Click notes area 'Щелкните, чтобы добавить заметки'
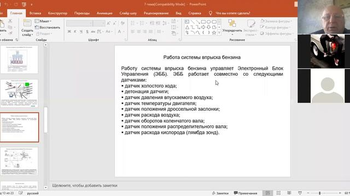350x196 pixels. click(85, 185)
